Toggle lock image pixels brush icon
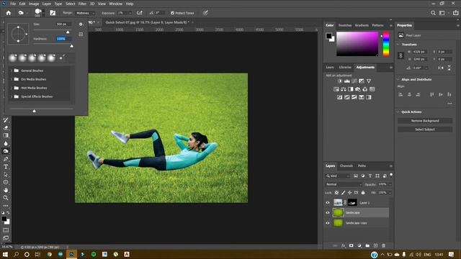 pyautogui.click(x=343, y=193)
